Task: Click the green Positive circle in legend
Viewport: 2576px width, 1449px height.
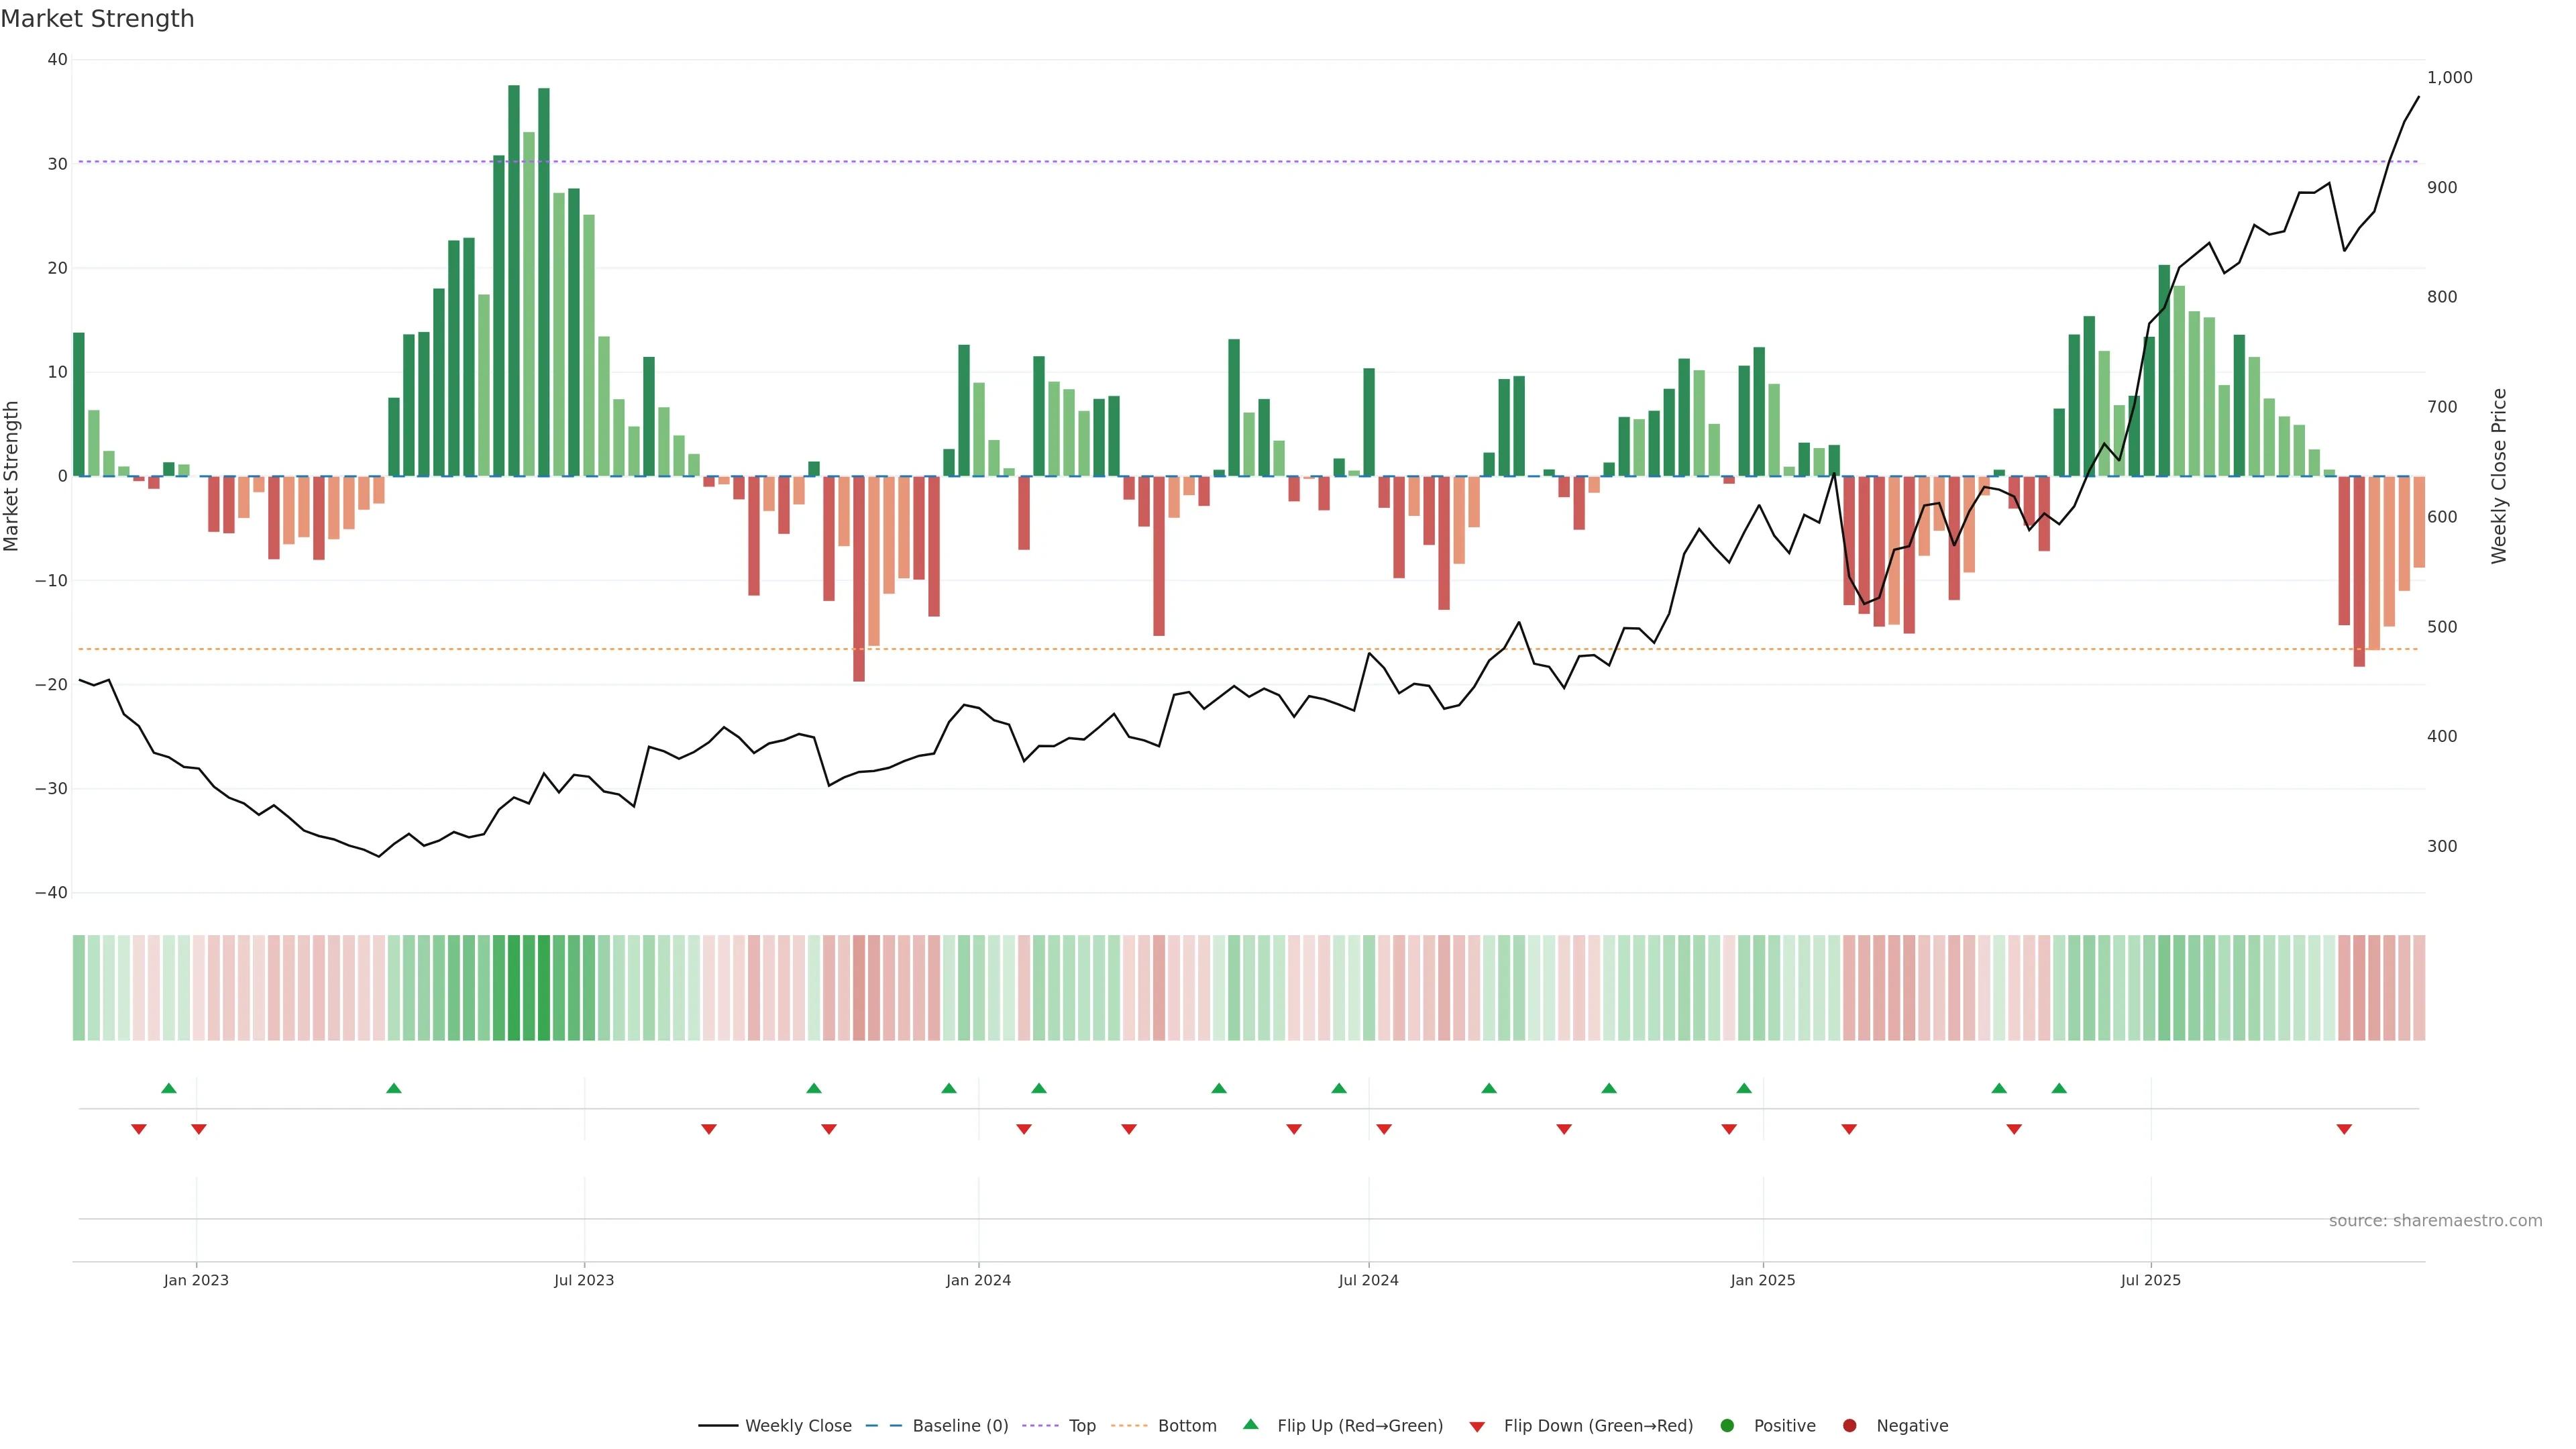Action: (x=1727, y=1426)
